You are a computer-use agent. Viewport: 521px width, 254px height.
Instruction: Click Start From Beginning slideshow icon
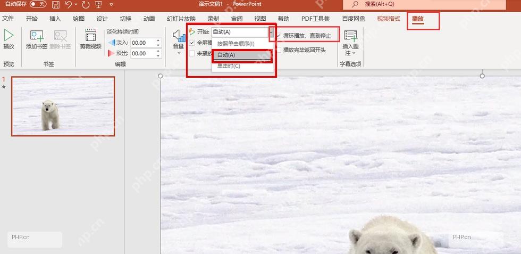98,4
